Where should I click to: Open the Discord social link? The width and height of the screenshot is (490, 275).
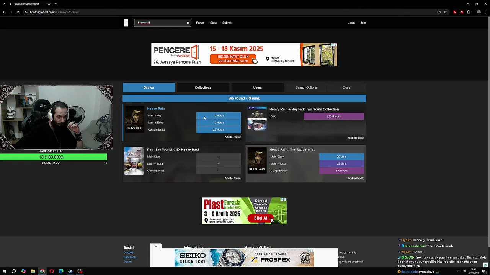pos(128,252)
